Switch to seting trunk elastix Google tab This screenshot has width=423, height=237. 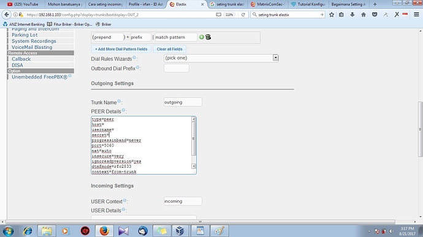[228, 4]
